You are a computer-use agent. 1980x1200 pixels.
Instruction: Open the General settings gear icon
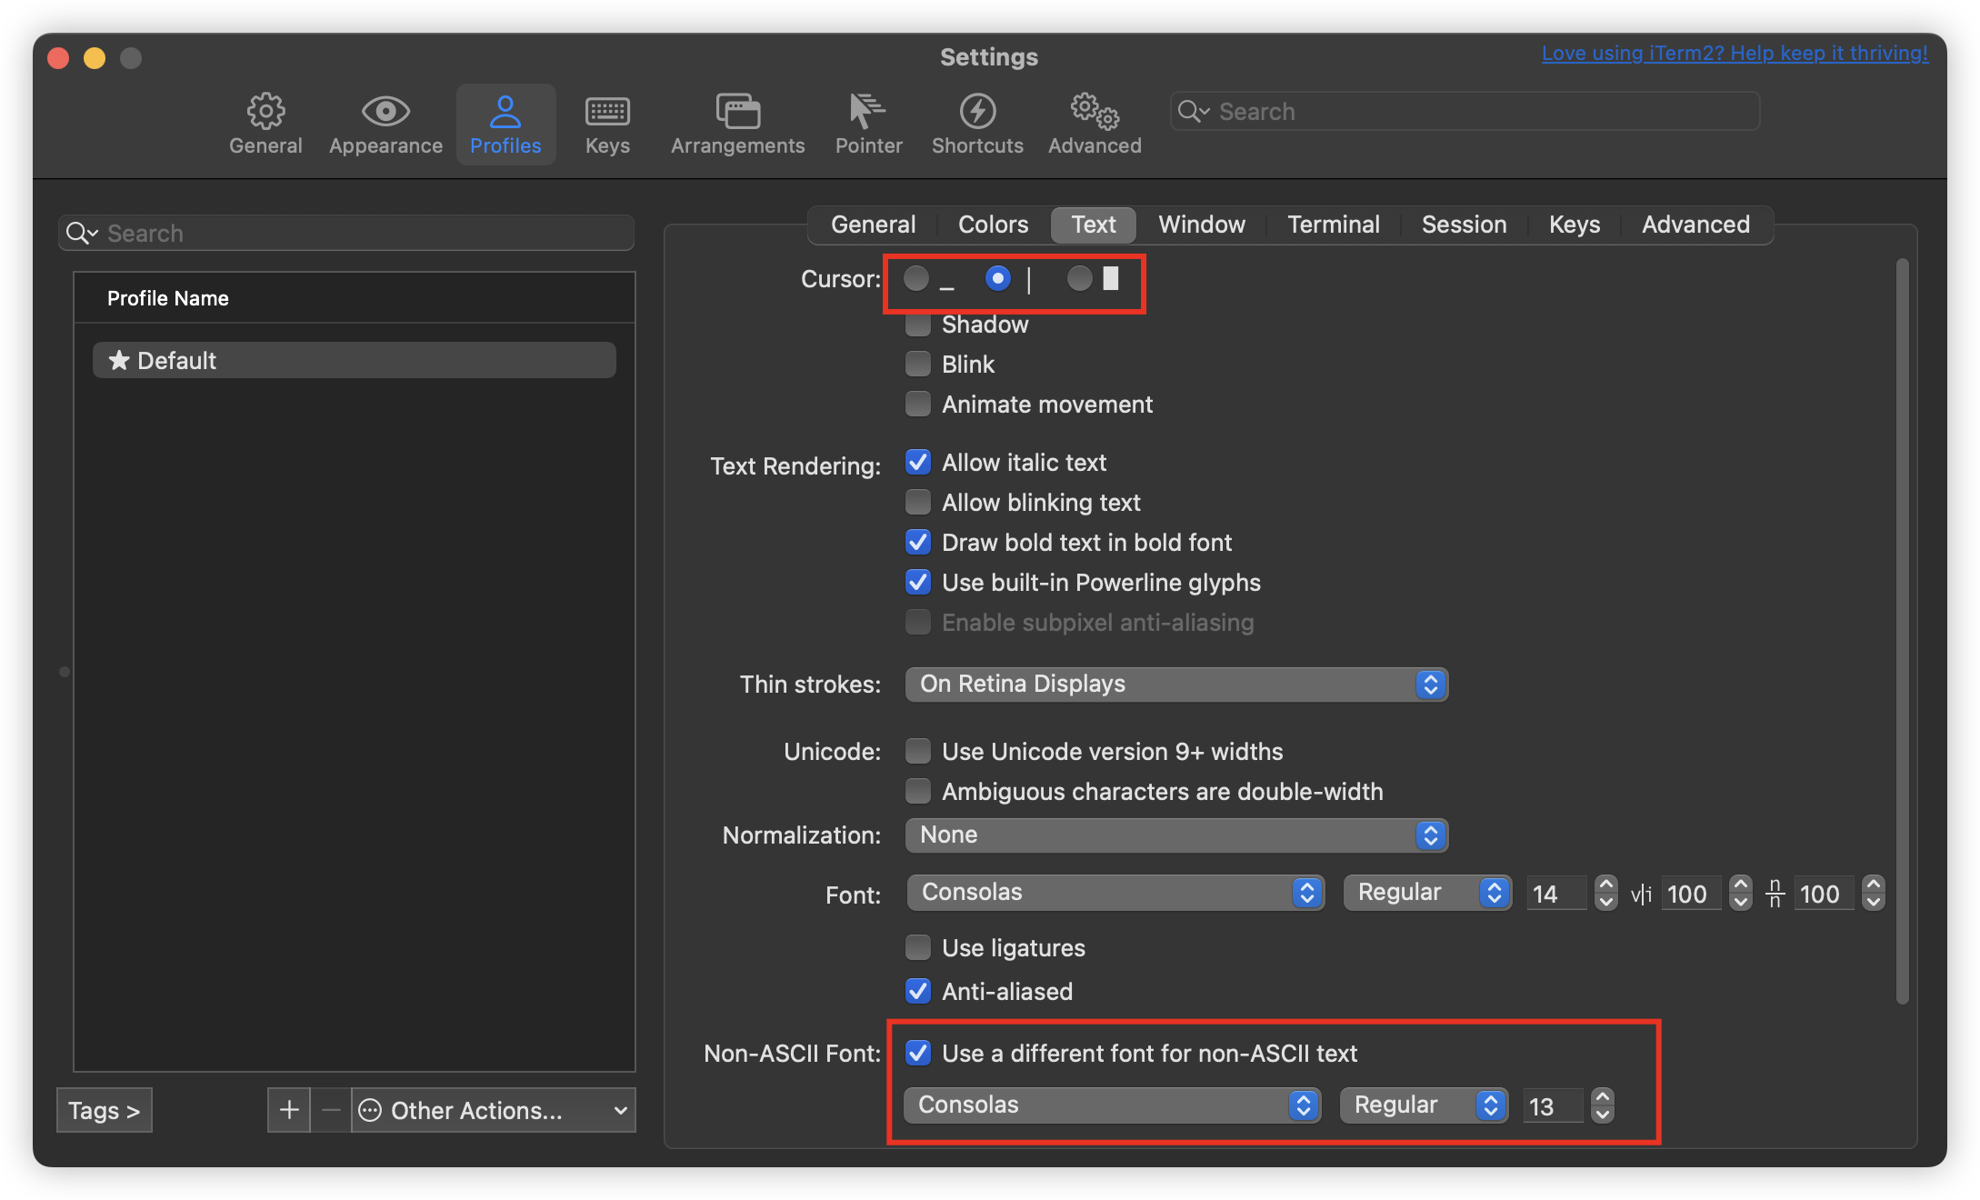pyautogui.click(x=265, y=112)
